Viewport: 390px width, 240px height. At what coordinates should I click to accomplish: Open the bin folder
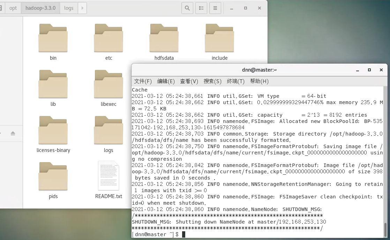pyautogui.click(x=53, y=38)
